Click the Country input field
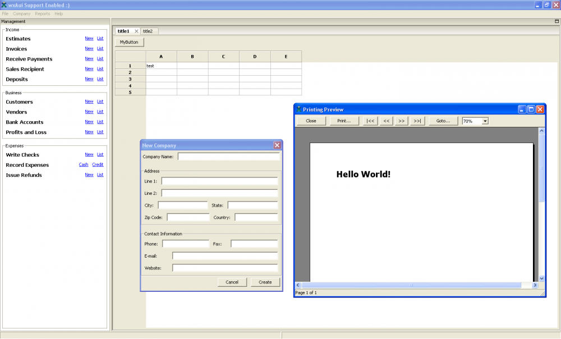 pos(256,217)
